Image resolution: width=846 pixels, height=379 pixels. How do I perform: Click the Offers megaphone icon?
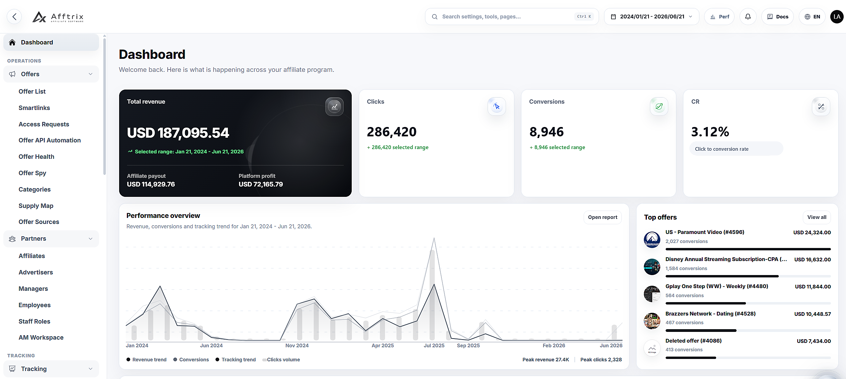[12, 74]
